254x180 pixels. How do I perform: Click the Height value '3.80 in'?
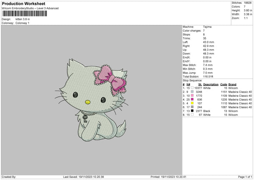coord(248,10)
